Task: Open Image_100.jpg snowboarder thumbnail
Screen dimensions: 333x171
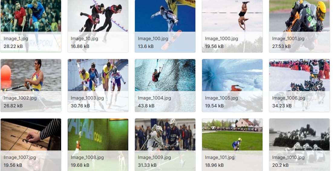Action: point(165,26)
